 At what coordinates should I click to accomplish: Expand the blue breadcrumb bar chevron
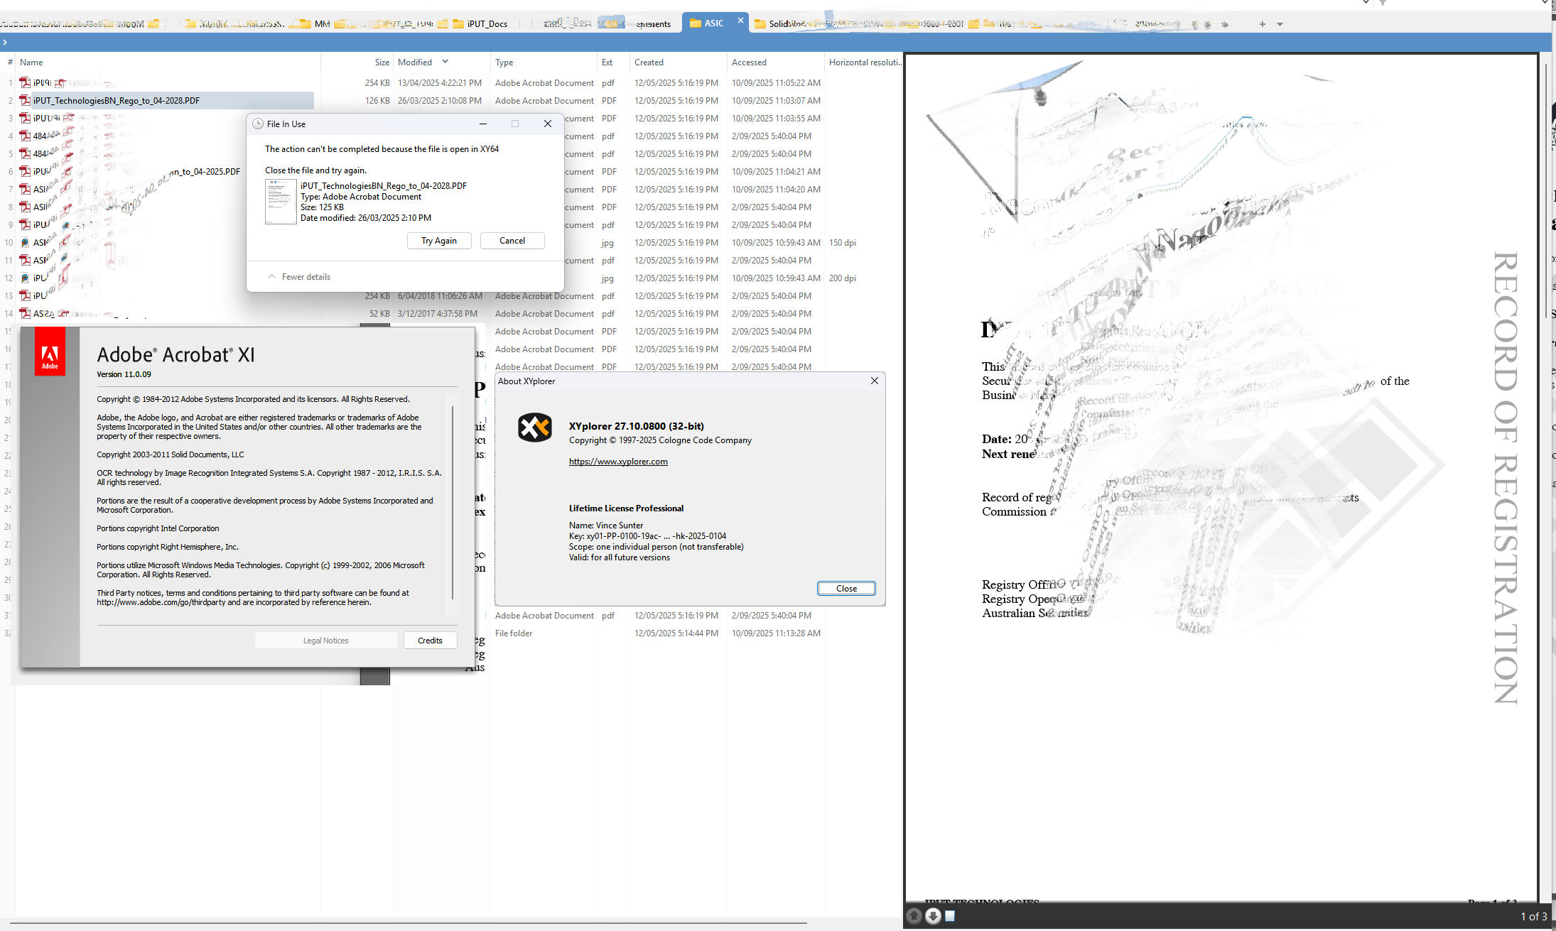click(5, 43)
